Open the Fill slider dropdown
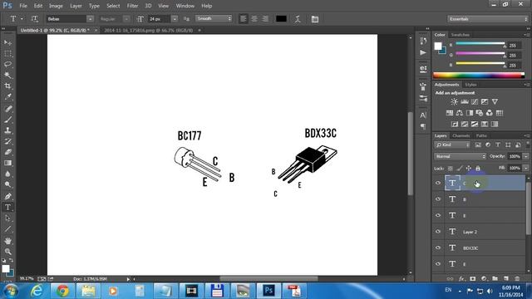The image size is (532, 299). pos(526,168)
